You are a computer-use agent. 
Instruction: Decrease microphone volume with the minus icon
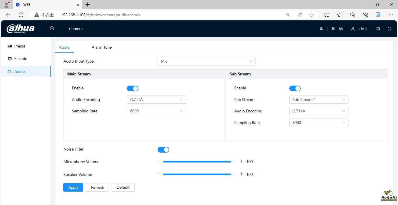click(159, 161)
